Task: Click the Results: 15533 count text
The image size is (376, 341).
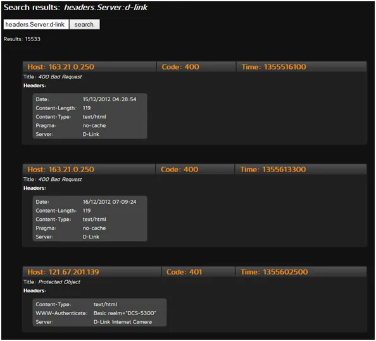Action: click(x=22, y=39)
